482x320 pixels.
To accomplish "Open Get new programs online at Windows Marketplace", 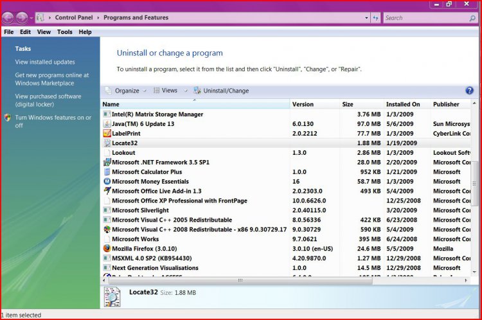I will pyautogui.click(x=51, y=79).
